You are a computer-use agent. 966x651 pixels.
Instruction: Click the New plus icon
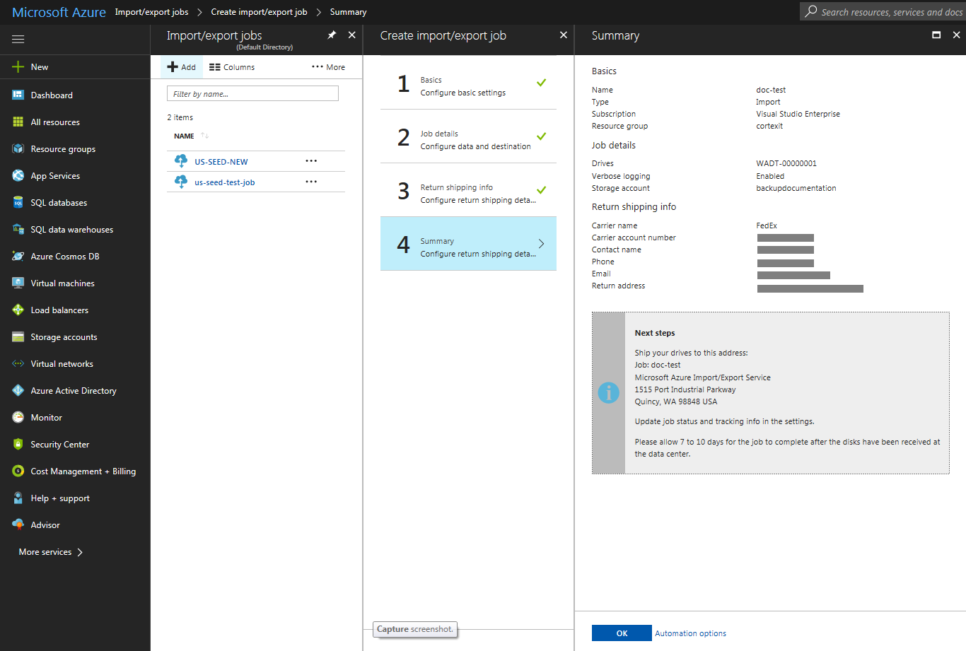coord(18,67)
